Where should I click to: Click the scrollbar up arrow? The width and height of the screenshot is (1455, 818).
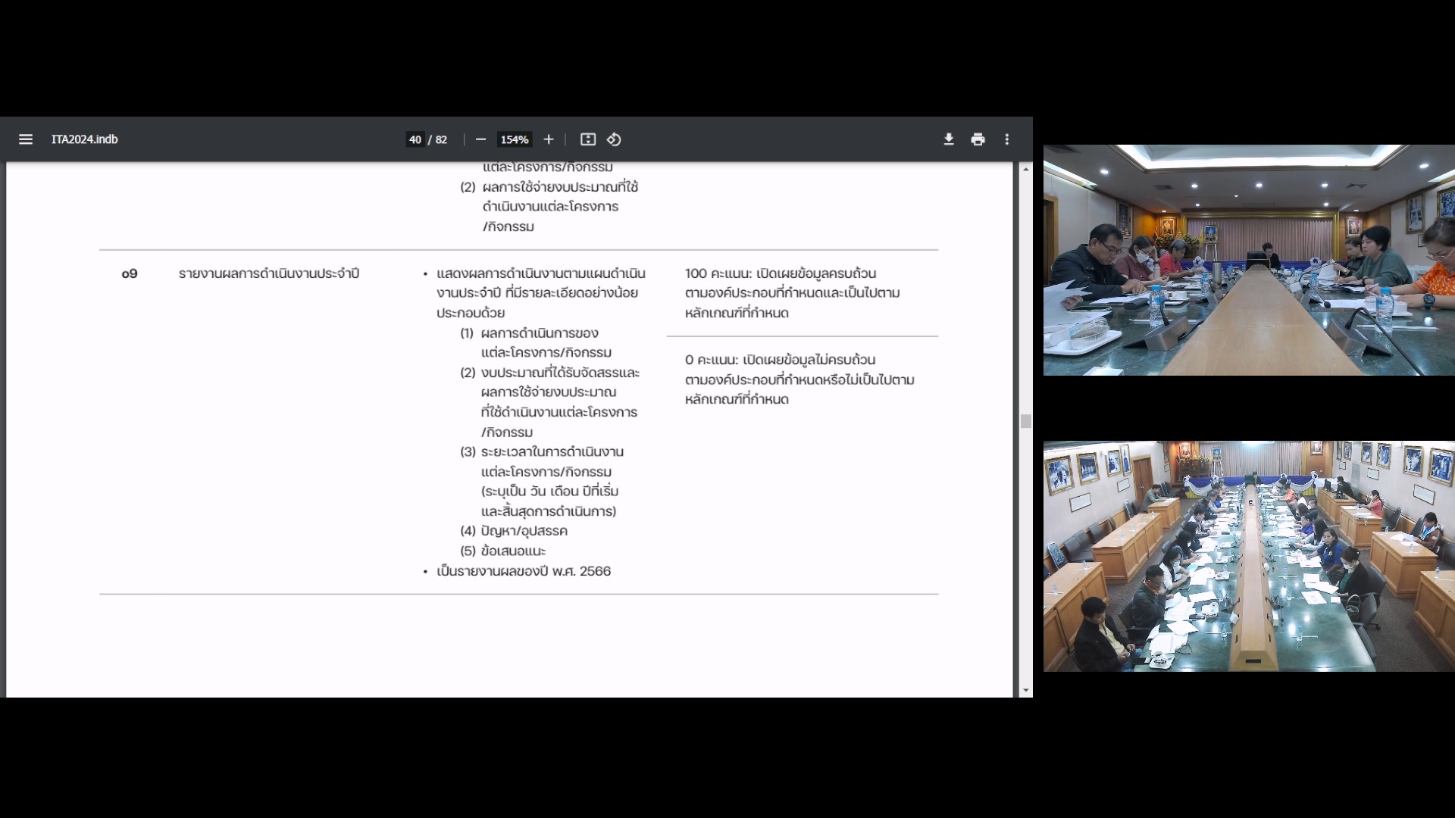pyautogui.click(x=1026, y=169)
